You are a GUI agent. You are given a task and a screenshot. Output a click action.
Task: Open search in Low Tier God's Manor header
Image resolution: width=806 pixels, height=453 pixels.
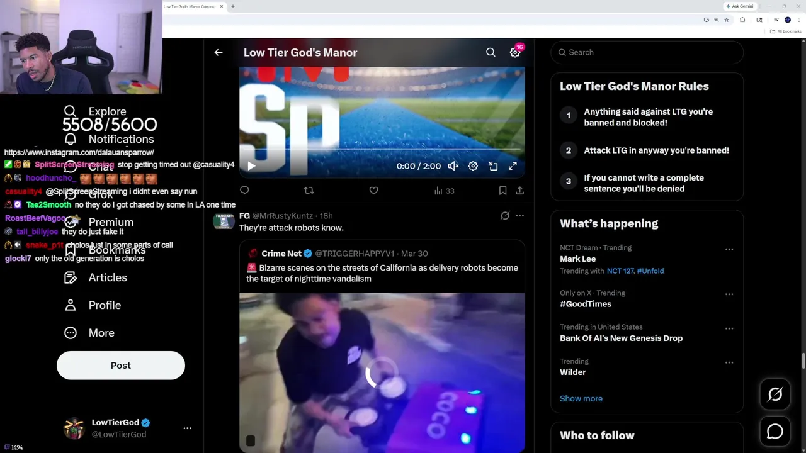click(x=491, y=53)
